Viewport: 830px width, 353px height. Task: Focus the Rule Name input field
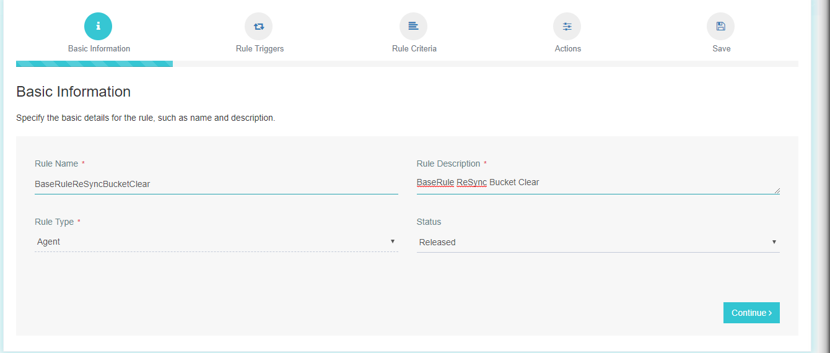(x=216, y=184)
